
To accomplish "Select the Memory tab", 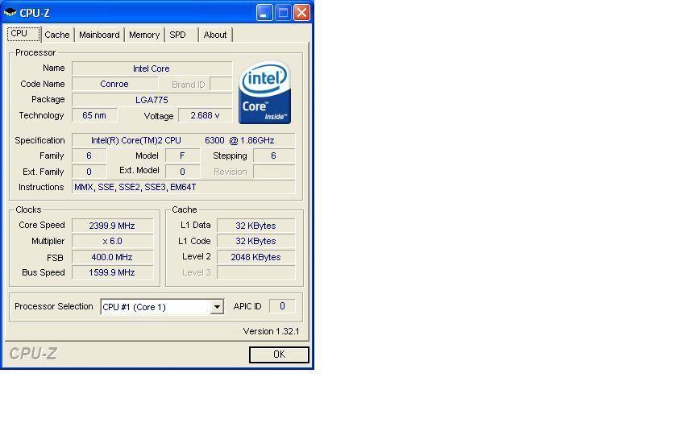I will [144, 35].
